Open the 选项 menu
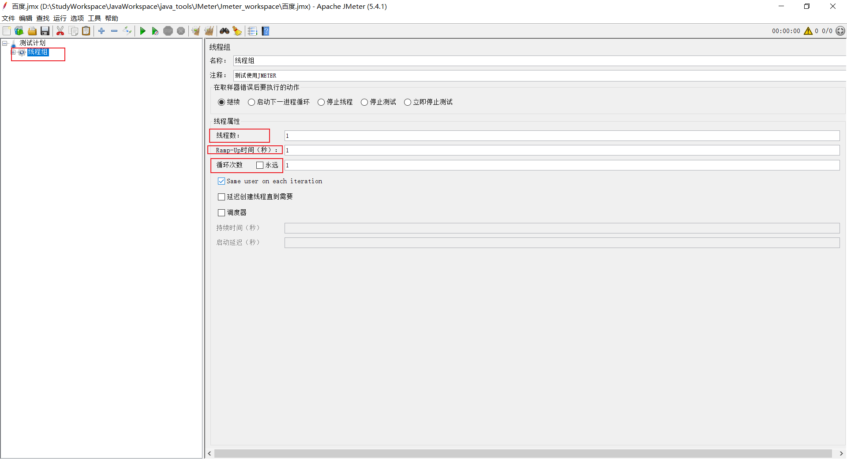Image resolution: width=847 pixels, height=459 pixels. point(77,19)
